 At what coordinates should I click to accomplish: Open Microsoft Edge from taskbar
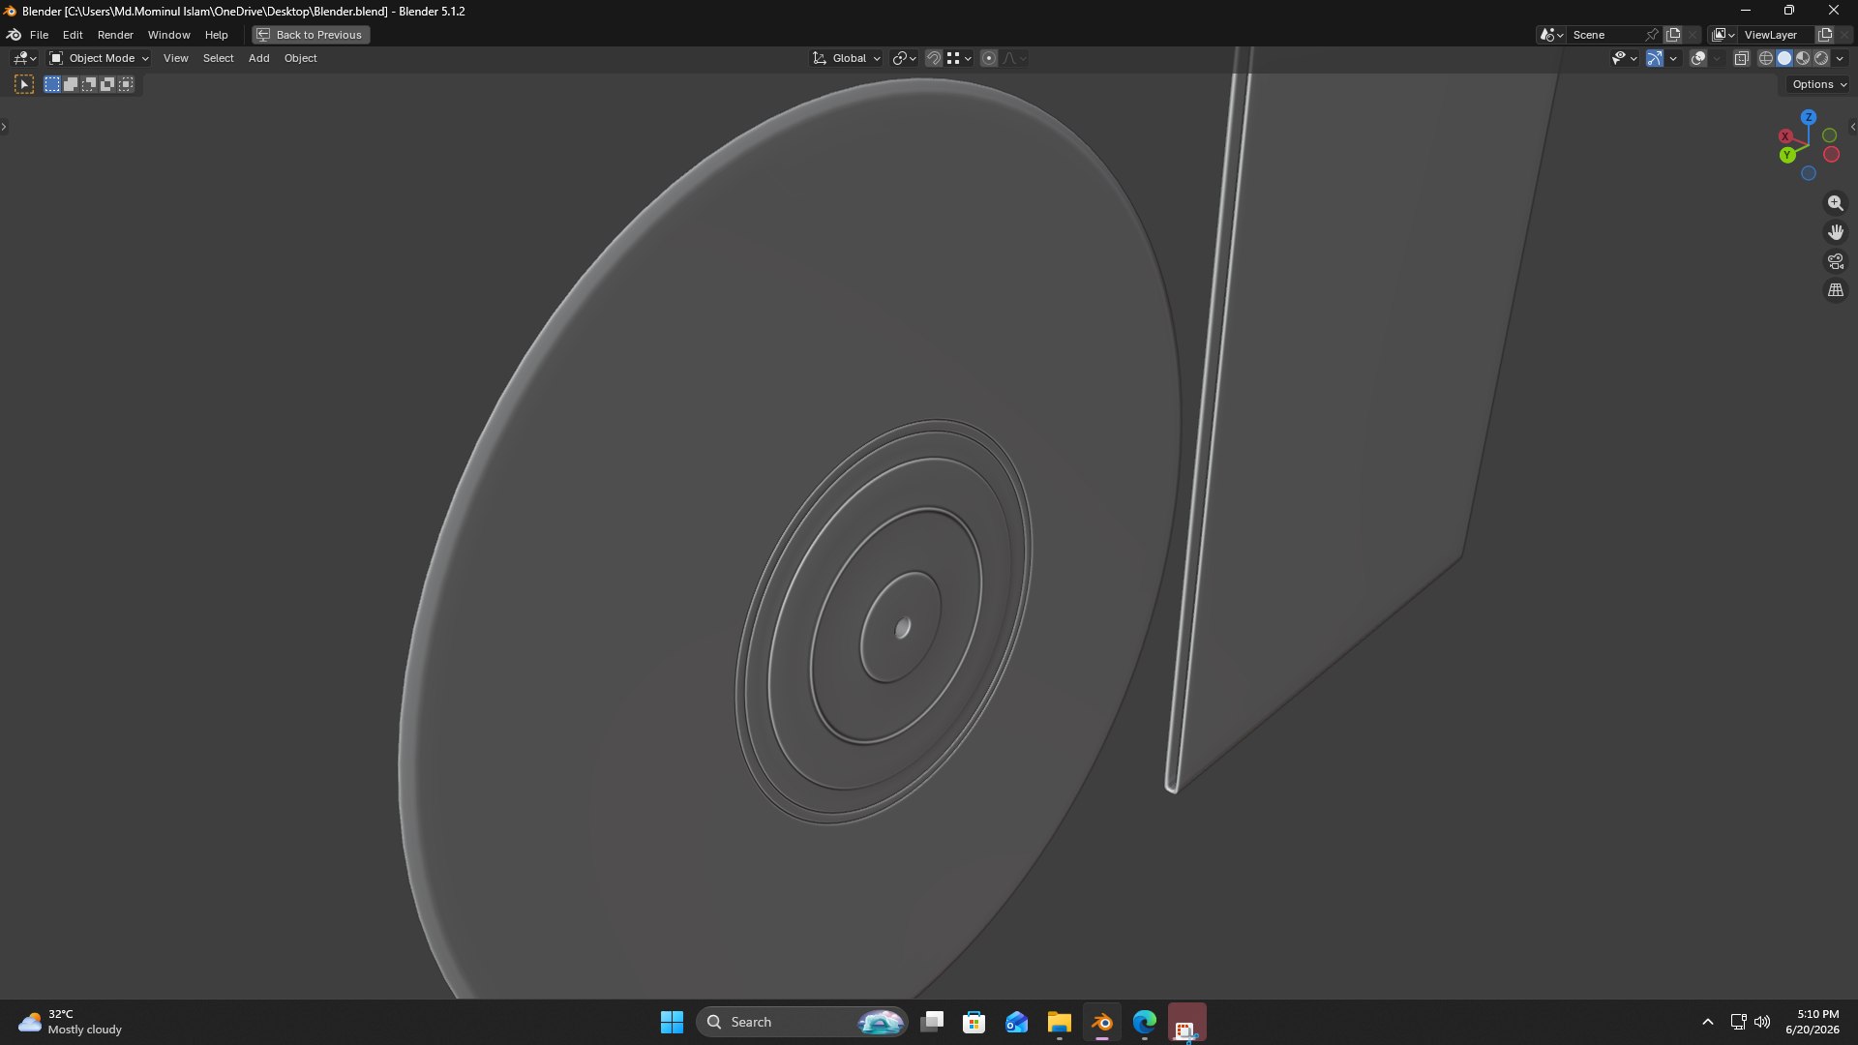pyautogui.click(x=1144, y=1022)
